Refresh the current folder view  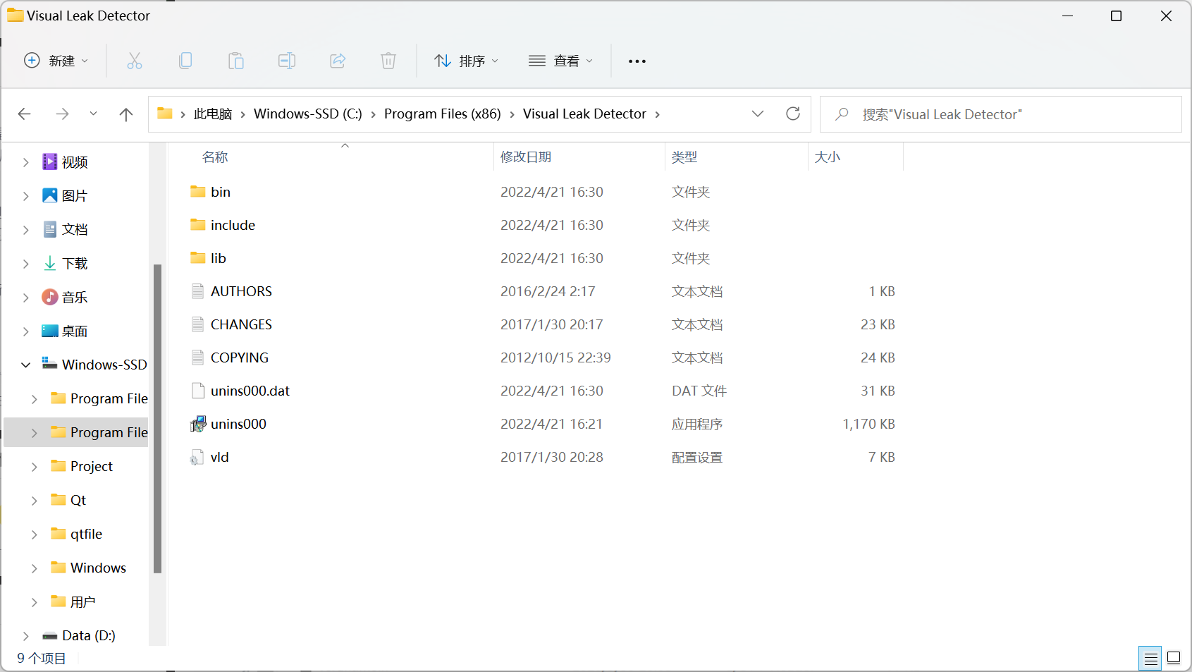792,114
